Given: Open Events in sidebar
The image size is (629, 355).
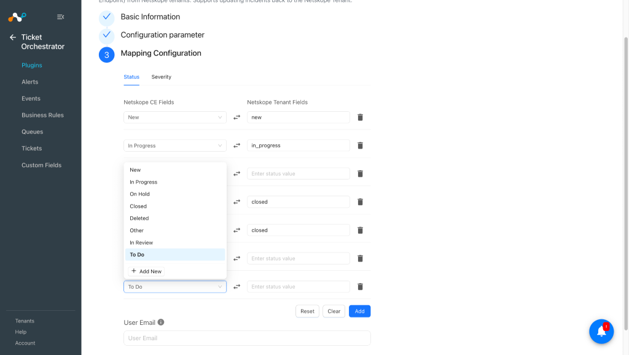Looking at the screenshot, I should click(31, 98).
